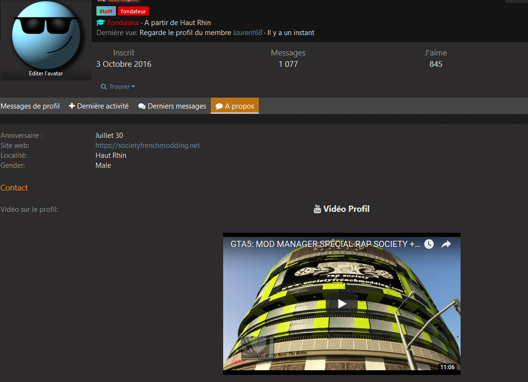Viewport: 528px width, 382px height.
Task: Click the 11:06 video duration label
Action: click(447, 367)
